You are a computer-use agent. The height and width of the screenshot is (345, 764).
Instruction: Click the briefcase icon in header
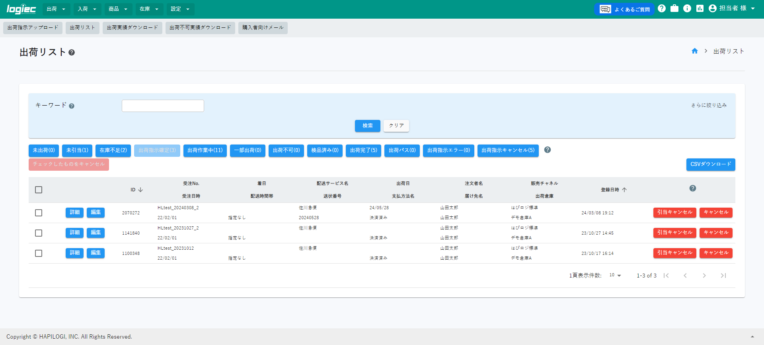(x=674, y=8)
